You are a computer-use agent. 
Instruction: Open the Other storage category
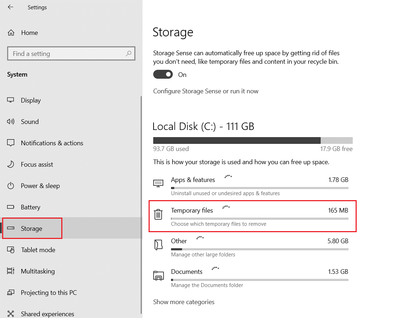(x=179, y=241)
